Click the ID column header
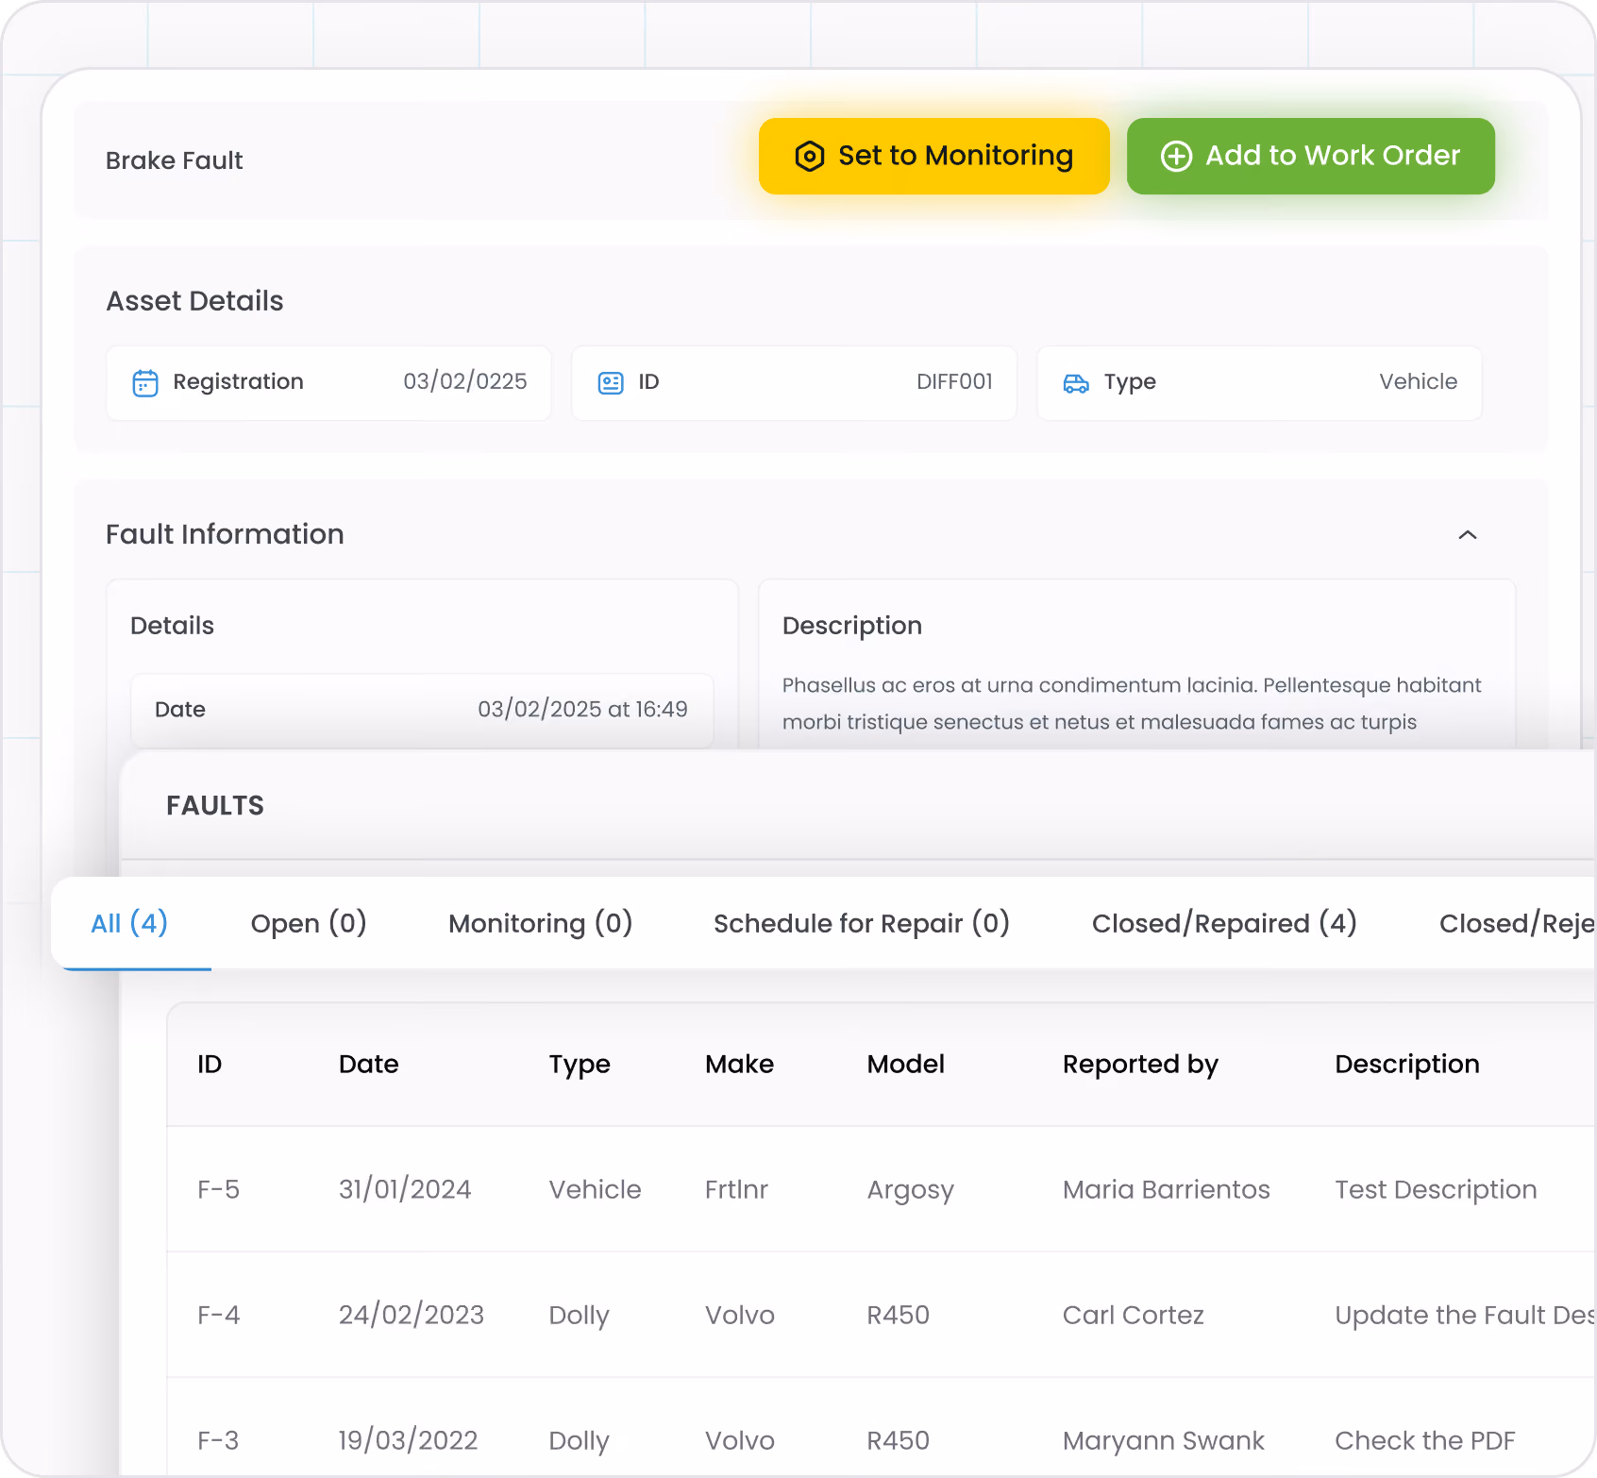 210,1065
